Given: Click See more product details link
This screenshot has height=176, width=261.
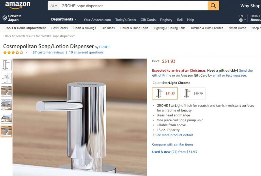Looking at the screenshot, I should pos(174,135).
